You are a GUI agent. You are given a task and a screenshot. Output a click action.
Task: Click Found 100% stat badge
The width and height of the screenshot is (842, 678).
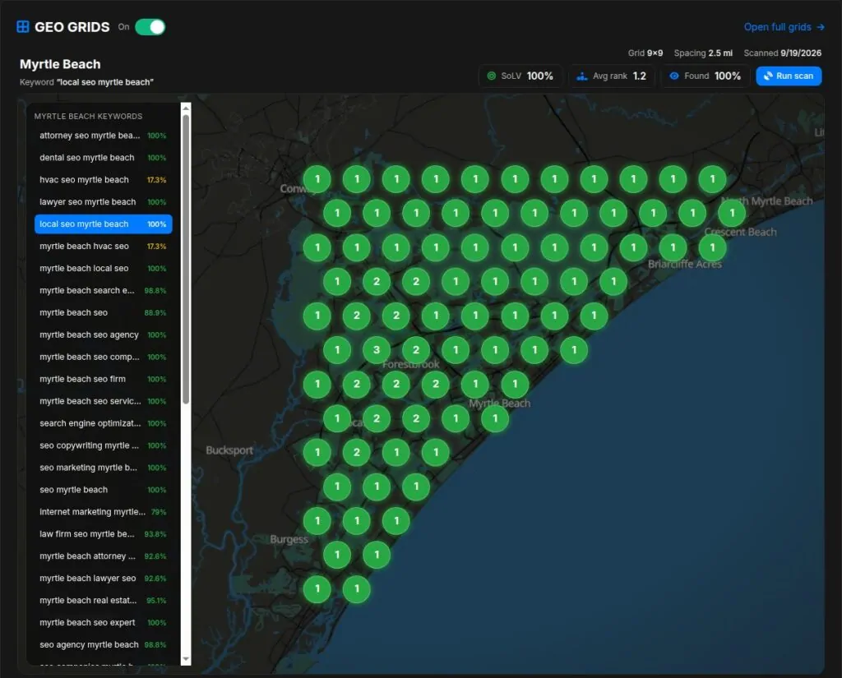706,76
